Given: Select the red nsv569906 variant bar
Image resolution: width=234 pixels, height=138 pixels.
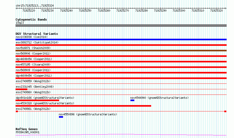Looking at the screenshot, I should [121, 56].
